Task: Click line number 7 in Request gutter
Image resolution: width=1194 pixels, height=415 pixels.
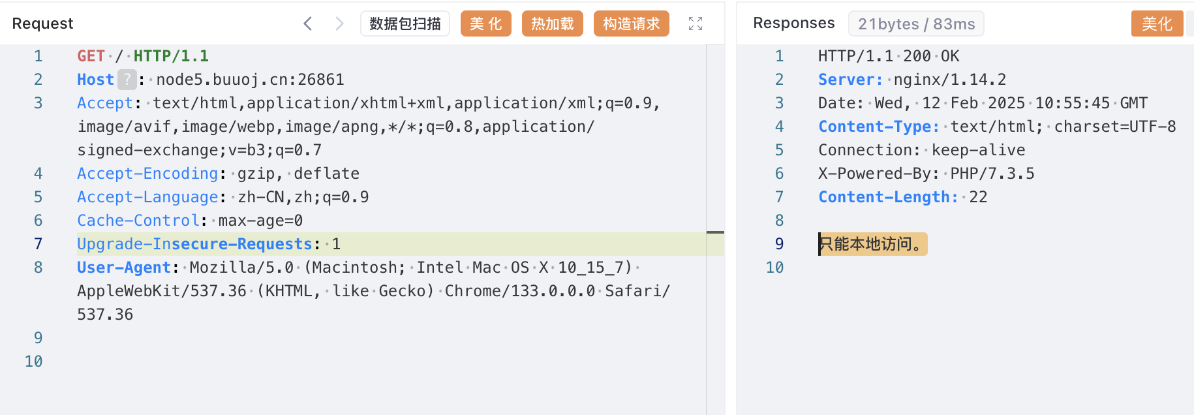Action: (x=38, y=244)
